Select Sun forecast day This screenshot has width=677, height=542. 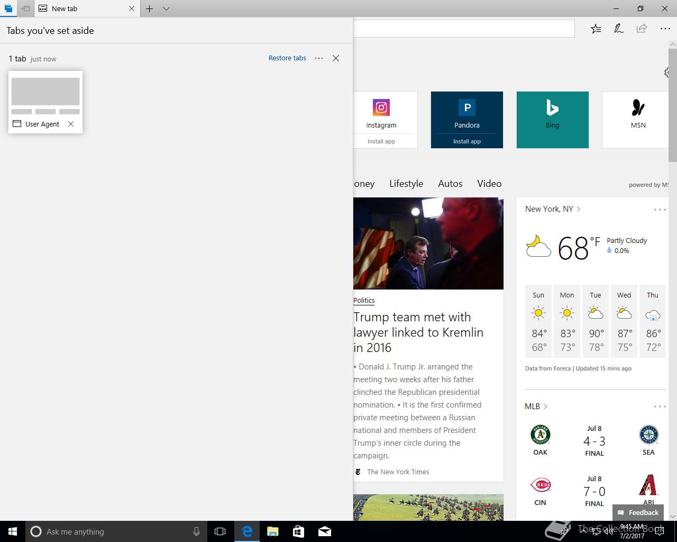click(x=538, y=321)
